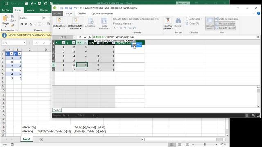Open the Dibujar tab in Excel
Image resolution: width=262 pixels, height=147 pixels.
tap(44, 10)
